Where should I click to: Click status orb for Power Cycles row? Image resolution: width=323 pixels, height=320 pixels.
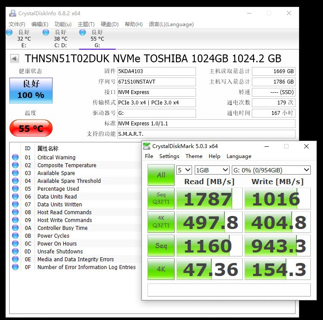point(15,236)
